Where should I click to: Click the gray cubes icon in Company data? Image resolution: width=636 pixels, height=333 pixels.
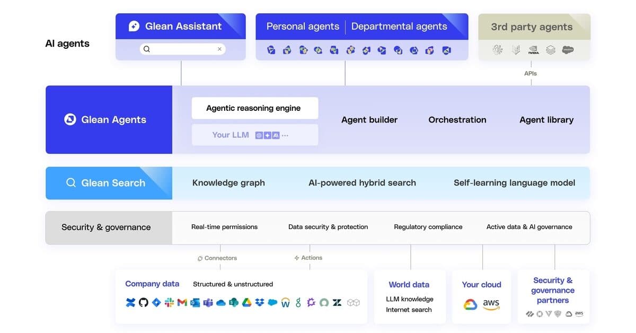point(354,302)
